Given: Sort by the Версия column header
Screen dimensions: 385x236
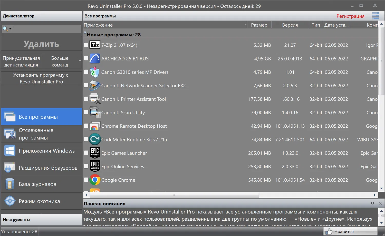Looking at the screenshot, I should [x=290, y=25].
